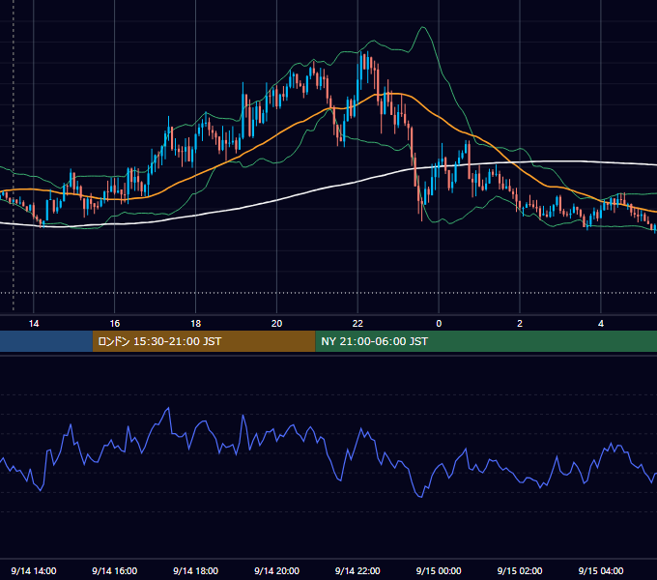657x580 pixels.
Task: Click hour label 16 on chart axis
Action: tap(114, 324)
